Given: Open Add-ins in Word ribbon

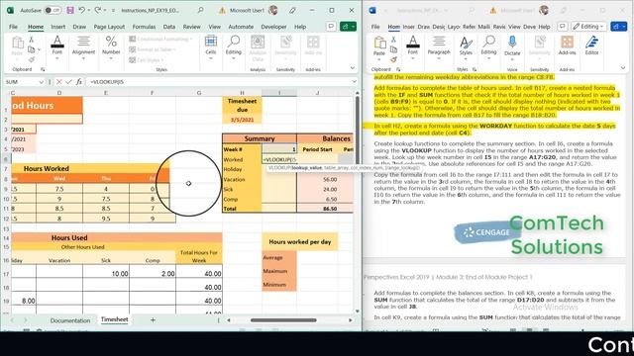Looking at the screenshot, I should pyautogui.click(x=567, y=45).
